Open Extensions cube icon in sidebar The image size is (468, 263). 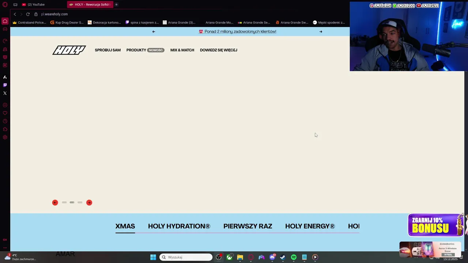pos(5,129)
